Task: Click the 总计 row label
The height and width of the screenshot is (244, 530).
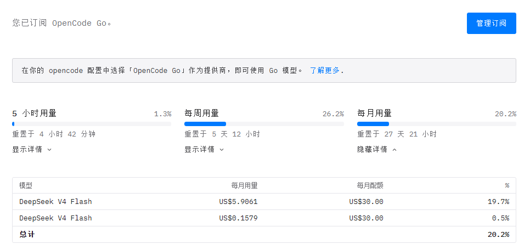Action: point(27,235)
